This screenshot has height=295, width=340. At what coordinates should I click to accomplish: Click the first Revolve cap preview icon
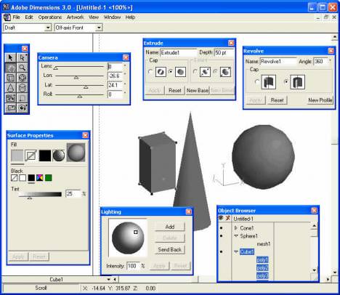(268, 82)
